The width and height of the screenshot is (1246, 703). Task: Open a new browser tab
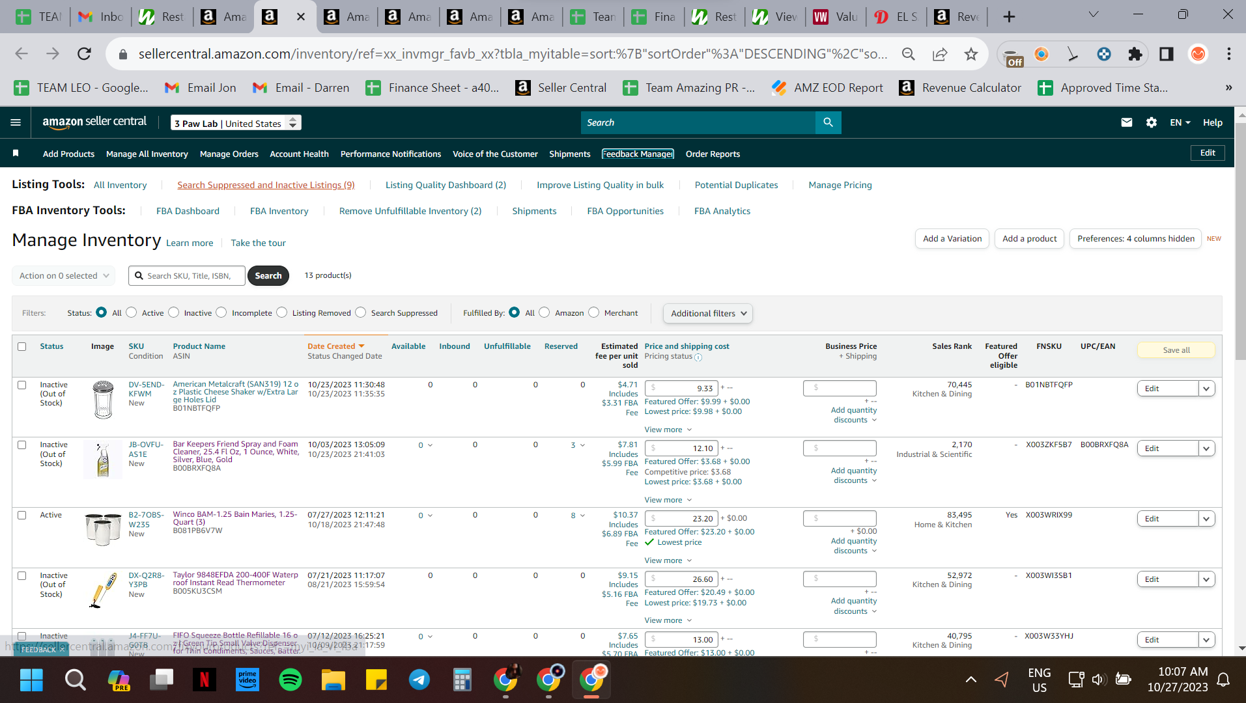(1009, 17)
